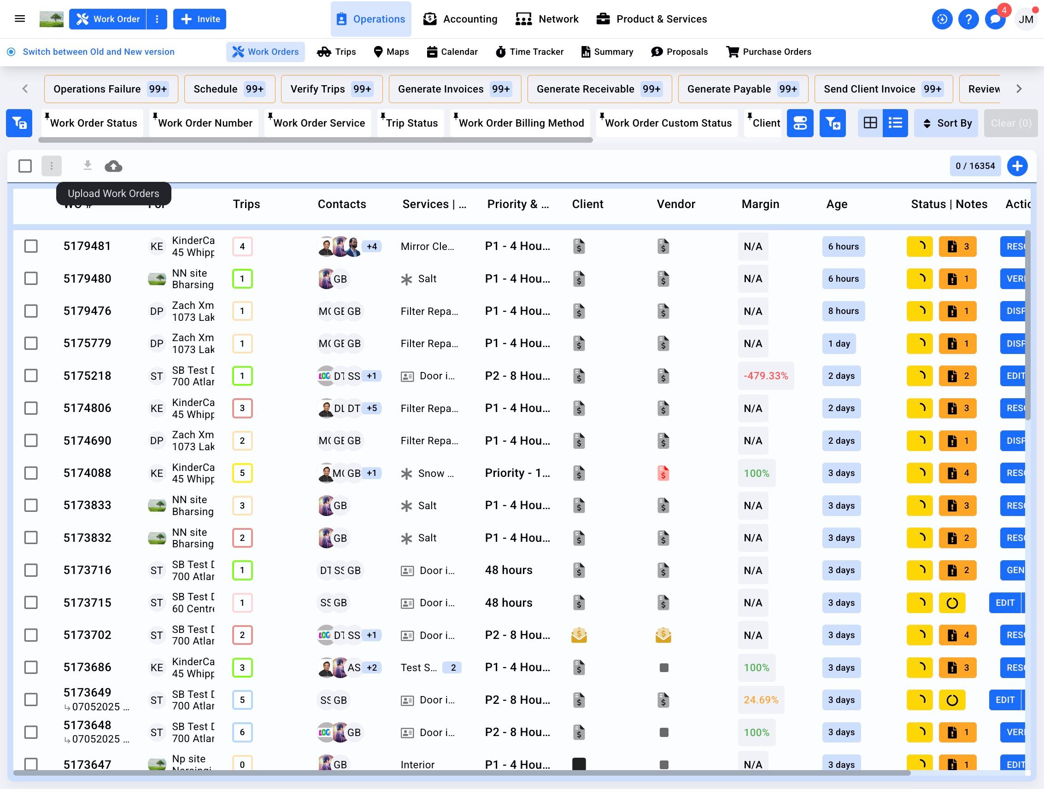Expand the Work Order Status filter
This screenshot has width=1044, height=789.
point(94,123)
